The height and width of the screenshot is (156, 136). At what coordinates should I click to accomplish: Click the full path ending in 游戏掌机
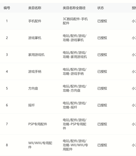(75, 38)
